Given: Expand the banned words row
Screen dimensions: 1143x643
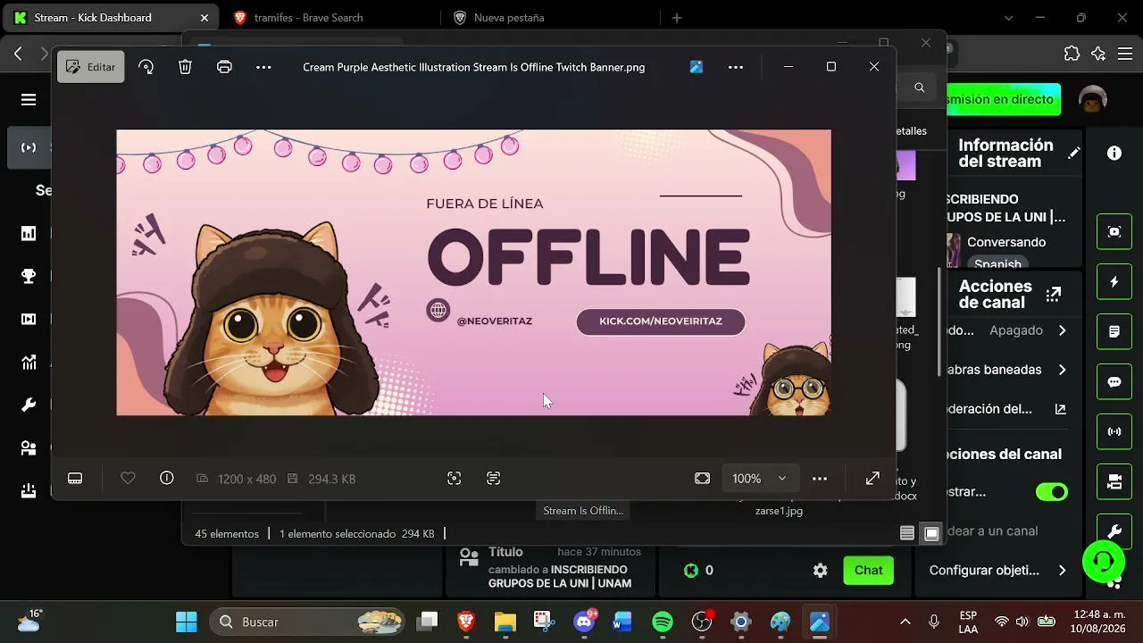Looking at the screenshot, I should [x=1005, y=370].
